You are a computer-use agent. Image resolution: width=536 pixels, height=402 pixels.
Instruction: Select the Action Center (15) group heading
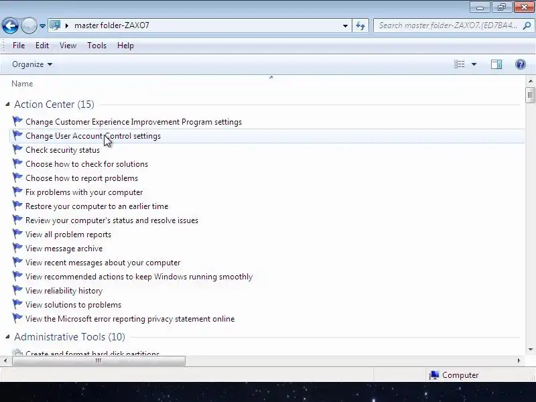pos(54,105)
